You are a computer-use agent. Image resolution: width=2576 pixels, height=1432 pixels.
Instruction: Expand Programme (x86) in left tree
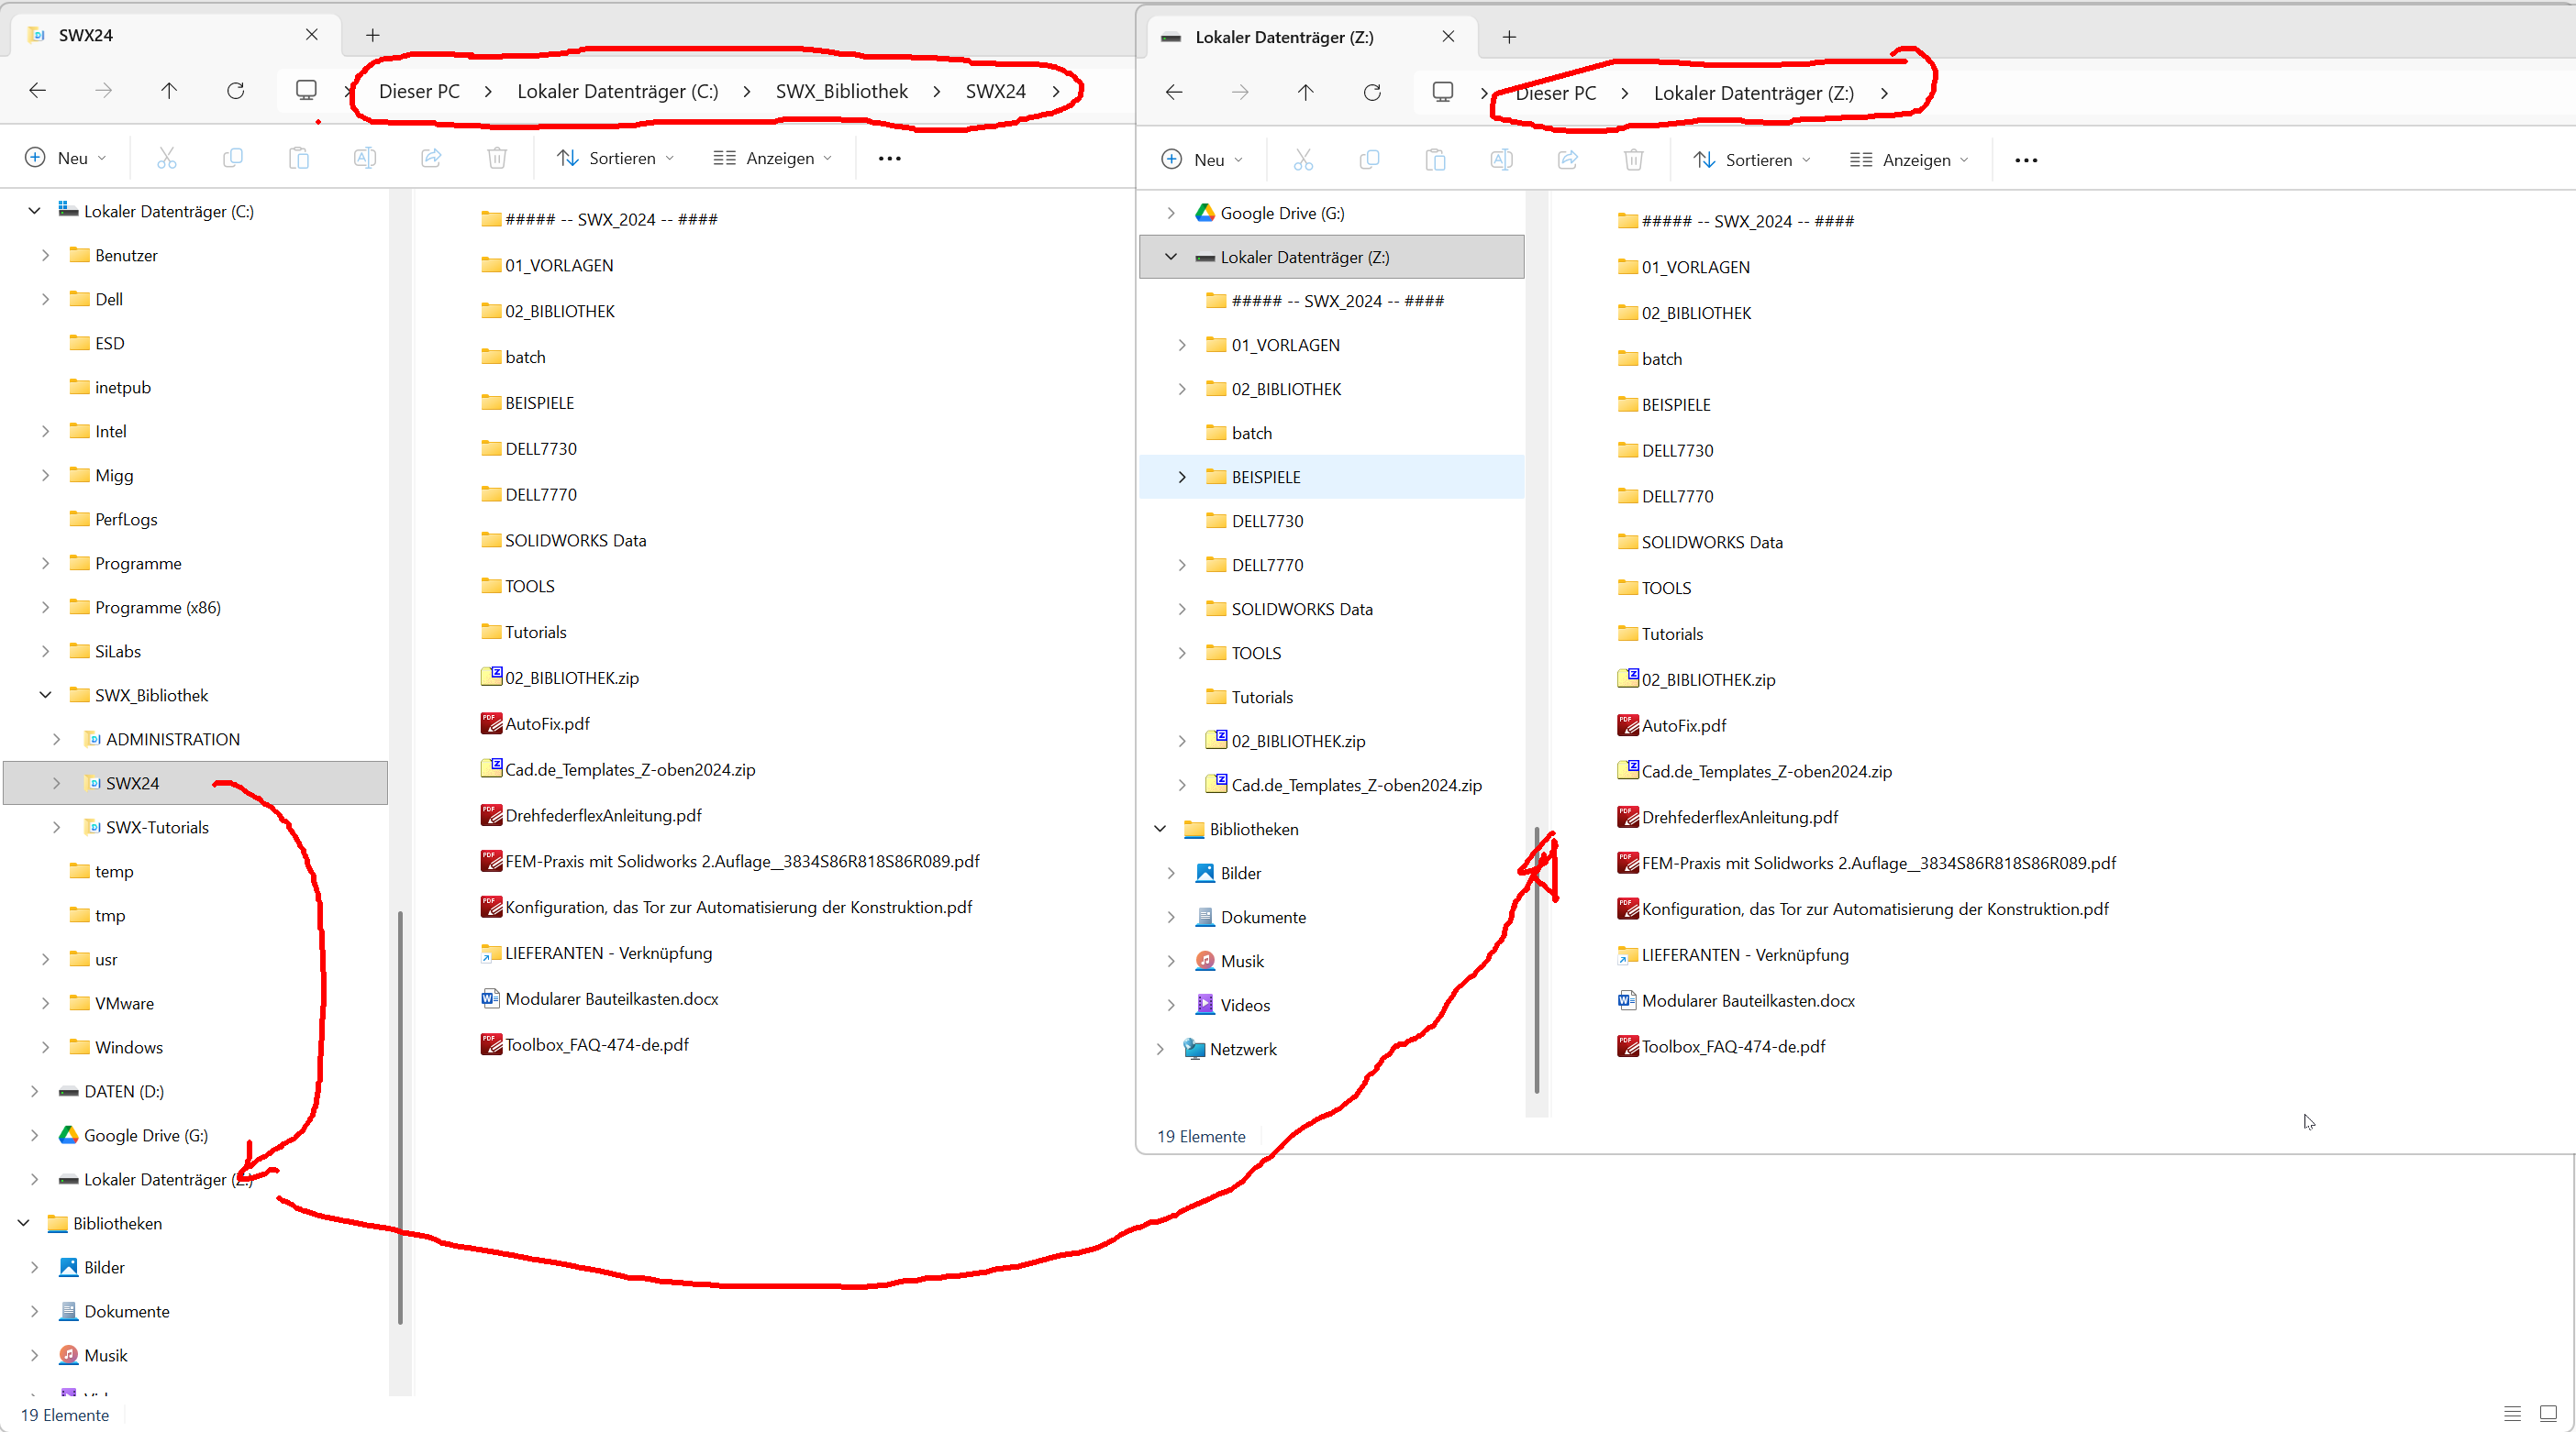[x=45, y=607]
